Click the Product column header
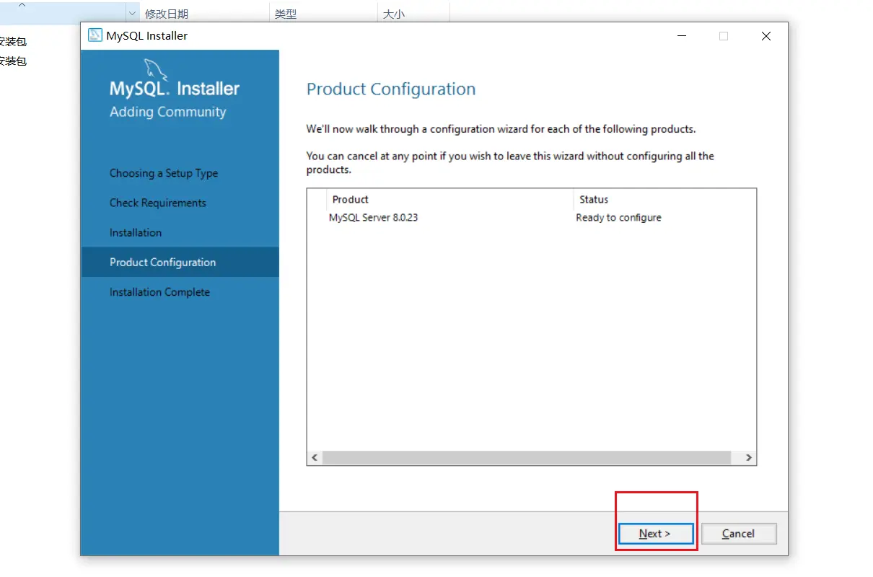The image size is (873, 577). (x=450, y=199)
